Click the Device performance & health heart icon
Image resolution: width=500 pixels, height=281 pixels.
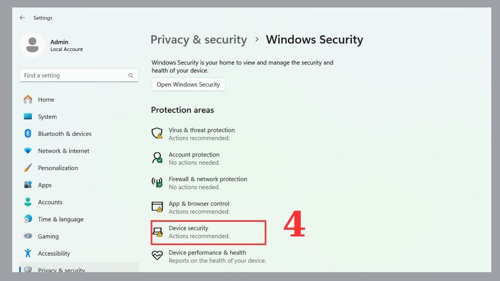point(157,256)
